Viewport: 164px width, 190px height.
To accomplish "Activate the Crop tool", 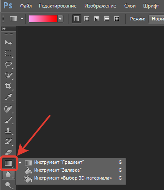I will tap(8, 86).
